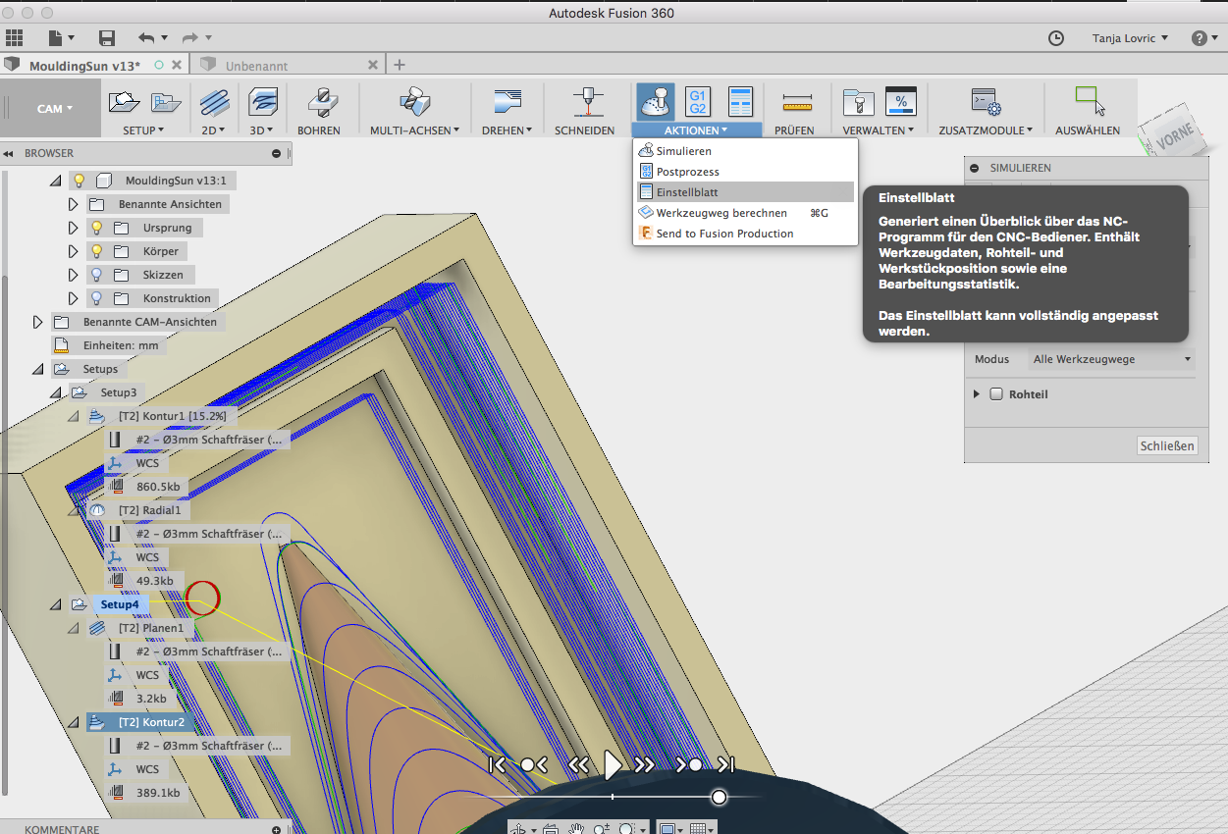This screenshot has width=1228, height=834.
Task: Save the document with the disk icon
Action: [107, 38]
